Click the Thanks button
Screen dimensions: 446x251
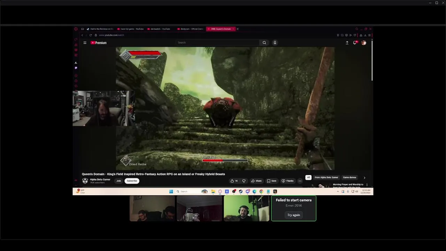[287, 181]
